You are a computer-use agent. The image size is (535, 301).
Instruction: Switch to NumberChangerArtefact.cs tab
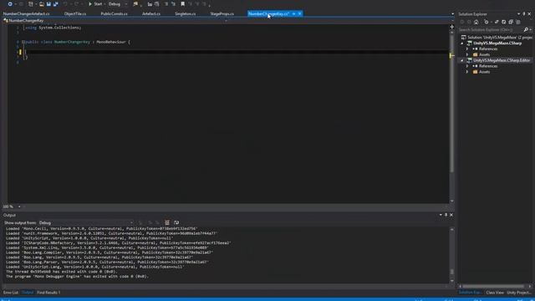26,13
